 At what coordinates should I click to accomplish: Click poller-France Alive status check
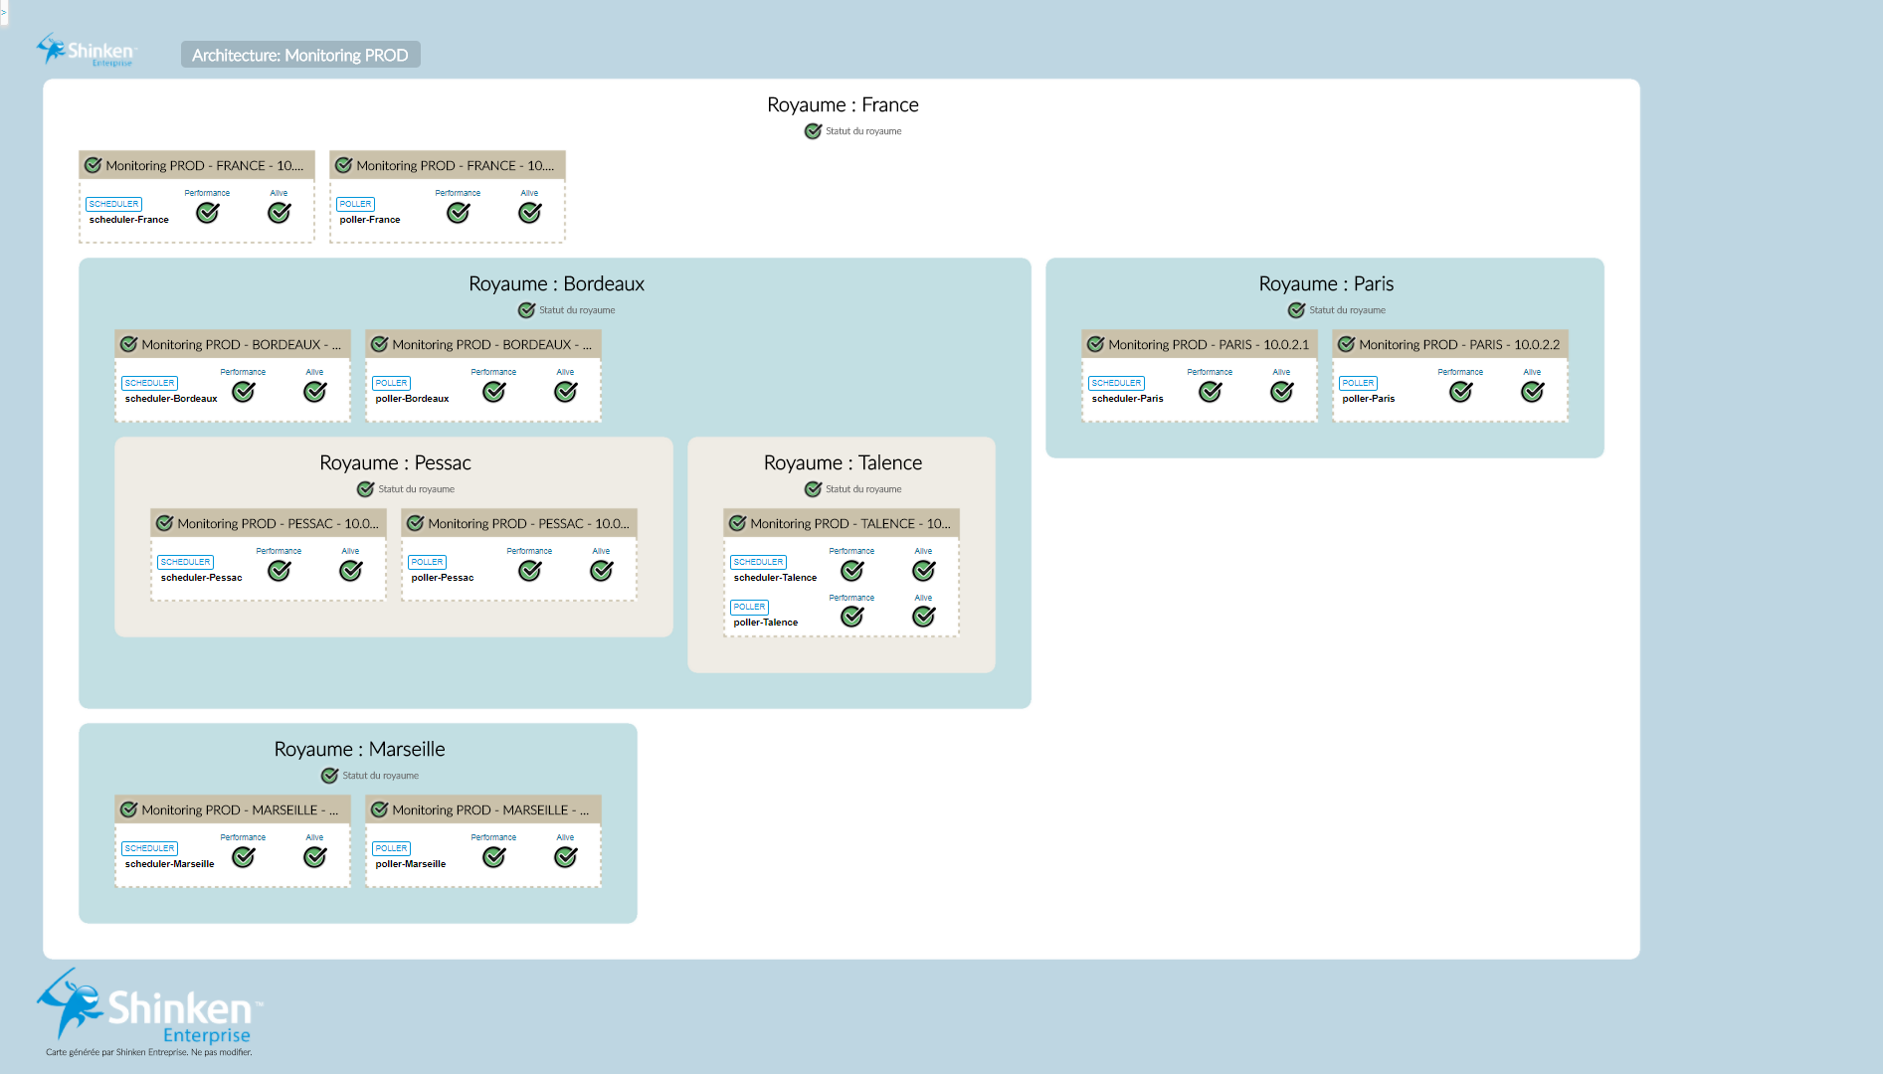click(529, 213)
